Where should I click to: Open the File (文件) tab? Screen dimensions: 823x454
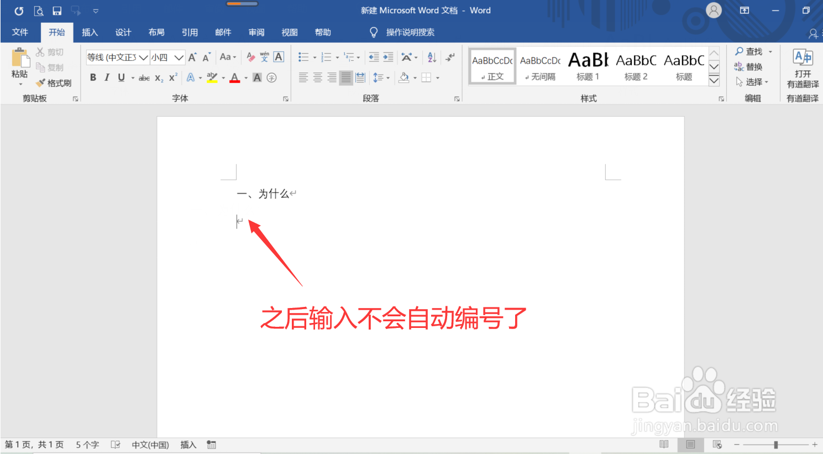pos(20,32)
